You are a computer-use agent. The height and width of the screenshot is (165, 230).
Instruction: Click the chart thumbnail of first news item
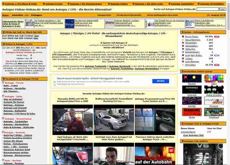tap(30, 23)
